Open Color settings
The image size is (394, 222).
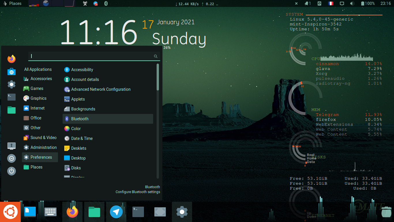(108, 129)
